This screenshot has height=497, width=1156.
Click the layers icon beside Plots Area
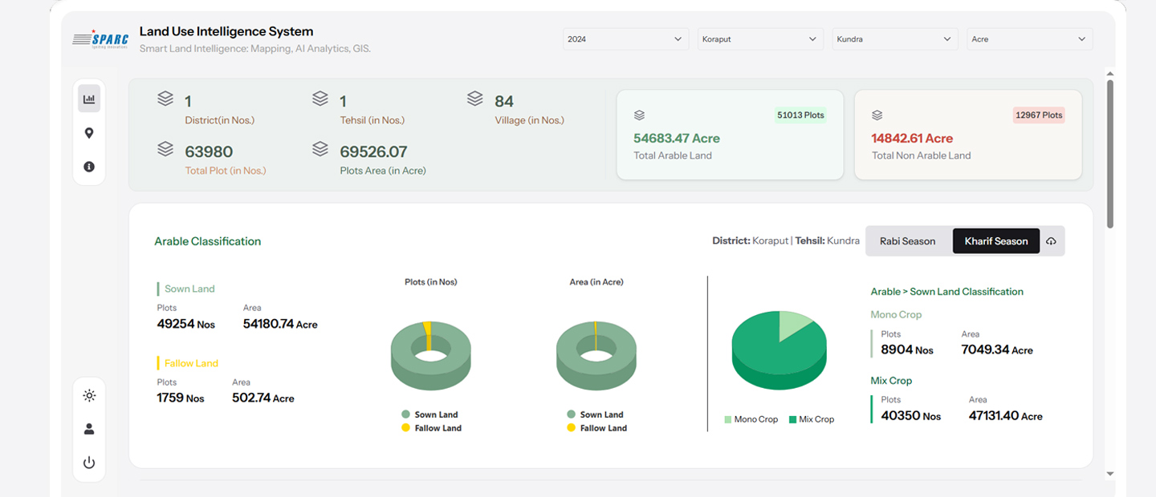tap(320, 148)
